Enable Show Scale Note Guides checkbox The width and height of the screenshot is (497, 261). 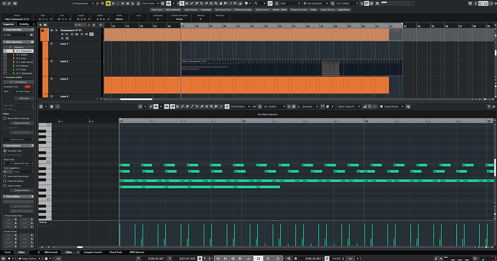coord(5,176)
